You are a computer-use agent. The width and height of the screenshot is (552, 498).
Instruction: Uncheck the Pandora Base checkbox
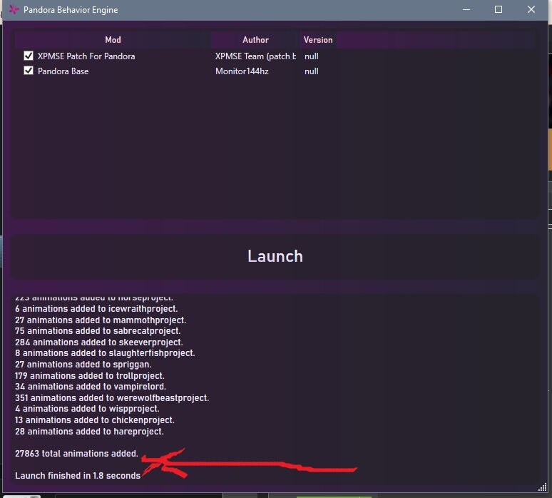(29, 71)
